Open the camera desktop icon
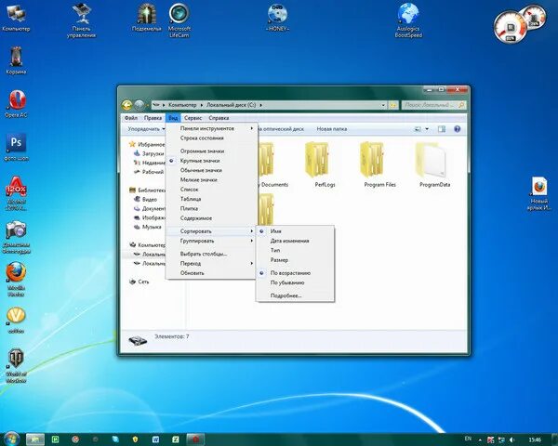The height and width of the screenshot is (446, 558). 16,237
